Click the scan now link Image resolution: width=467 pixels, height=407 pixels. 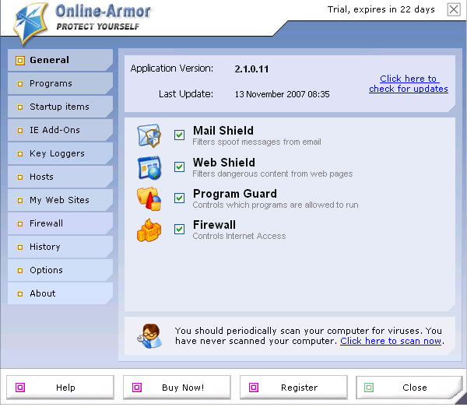pyautogui.click(x=391, y=341)
